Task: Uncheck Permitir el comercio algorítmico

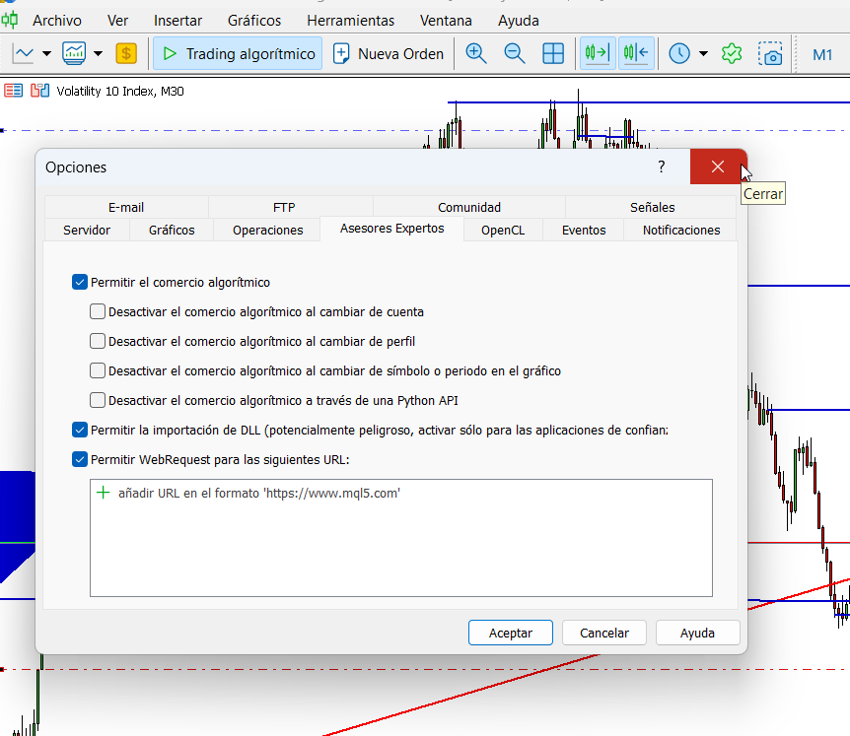Action: tap(80, 282)
